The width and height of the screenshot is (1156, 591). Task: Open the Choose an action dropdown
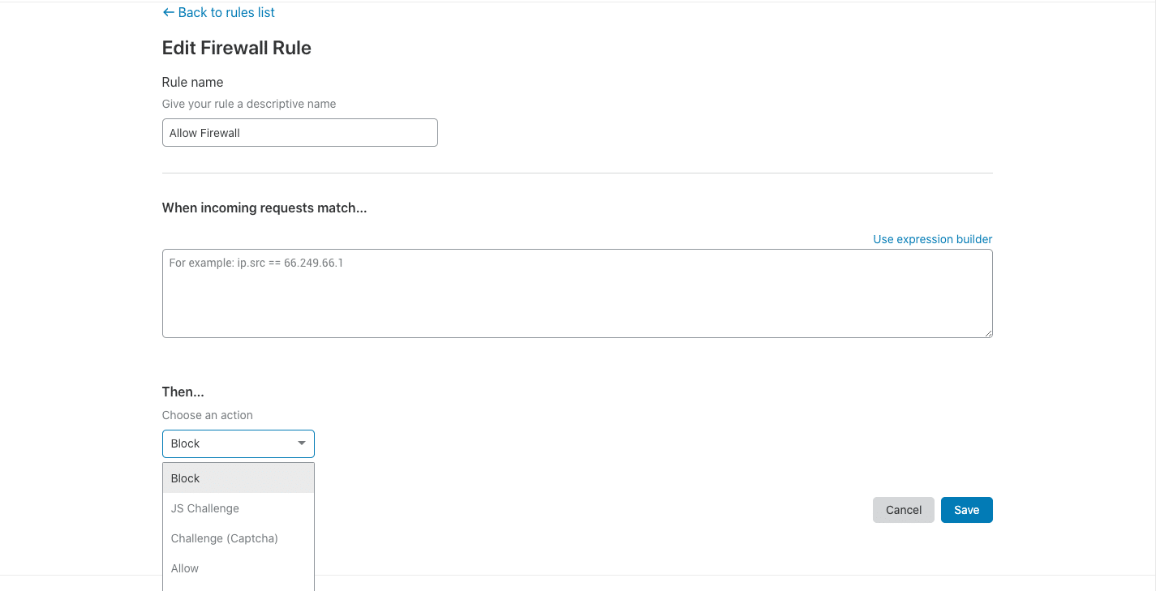point(239,443)
